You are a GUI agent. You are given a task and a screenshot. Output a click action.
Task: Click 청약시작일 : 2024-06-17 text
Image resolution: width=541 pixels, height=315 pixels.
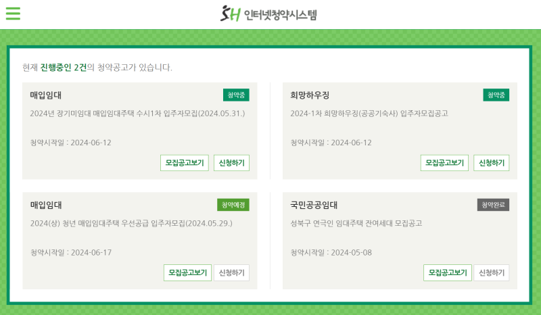[x=71, y=253]
